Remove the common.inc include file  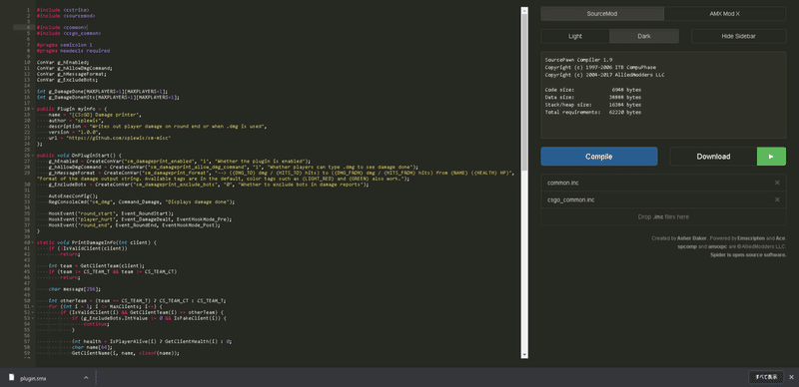tap(777, 183)
